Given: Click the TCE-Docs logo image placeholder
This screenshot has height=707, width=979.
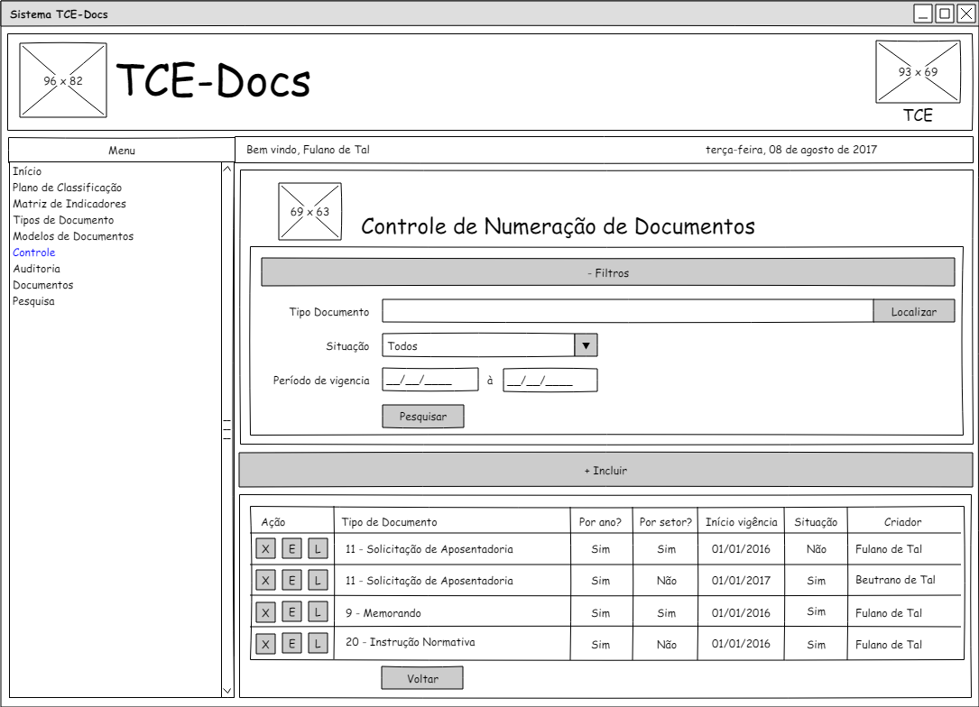Looking at the screenshot, I should [x=63, y=80].
